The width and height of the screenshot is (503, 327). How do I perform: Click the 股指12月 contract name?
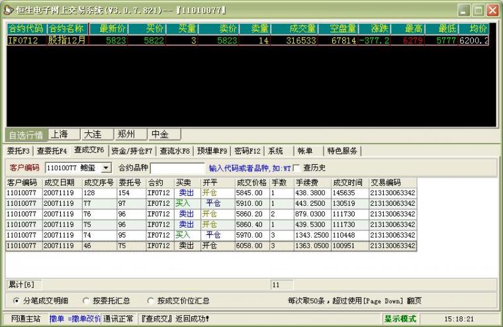pos(67,40)
